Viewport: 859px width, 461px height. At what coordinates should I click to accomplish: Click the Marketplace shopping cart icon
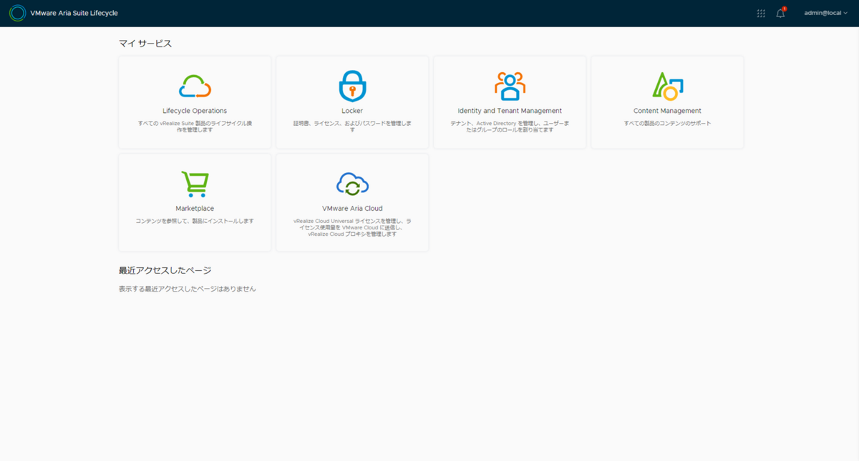(195, 184)
